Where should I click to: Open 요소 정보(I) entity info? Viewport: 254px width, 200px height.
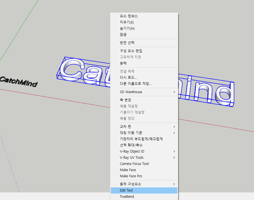pyautogui.click(x=144, y=16)
